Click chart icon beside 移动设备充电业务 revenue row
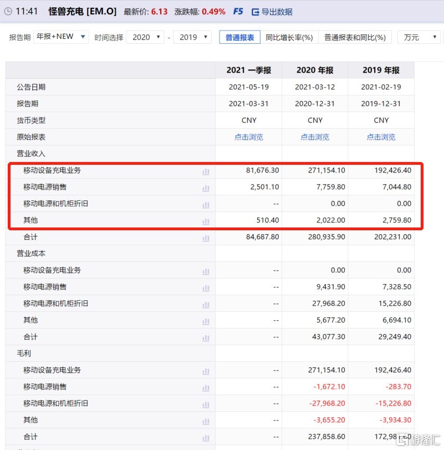This screenshot has height=450, width=444. (206, 171)
